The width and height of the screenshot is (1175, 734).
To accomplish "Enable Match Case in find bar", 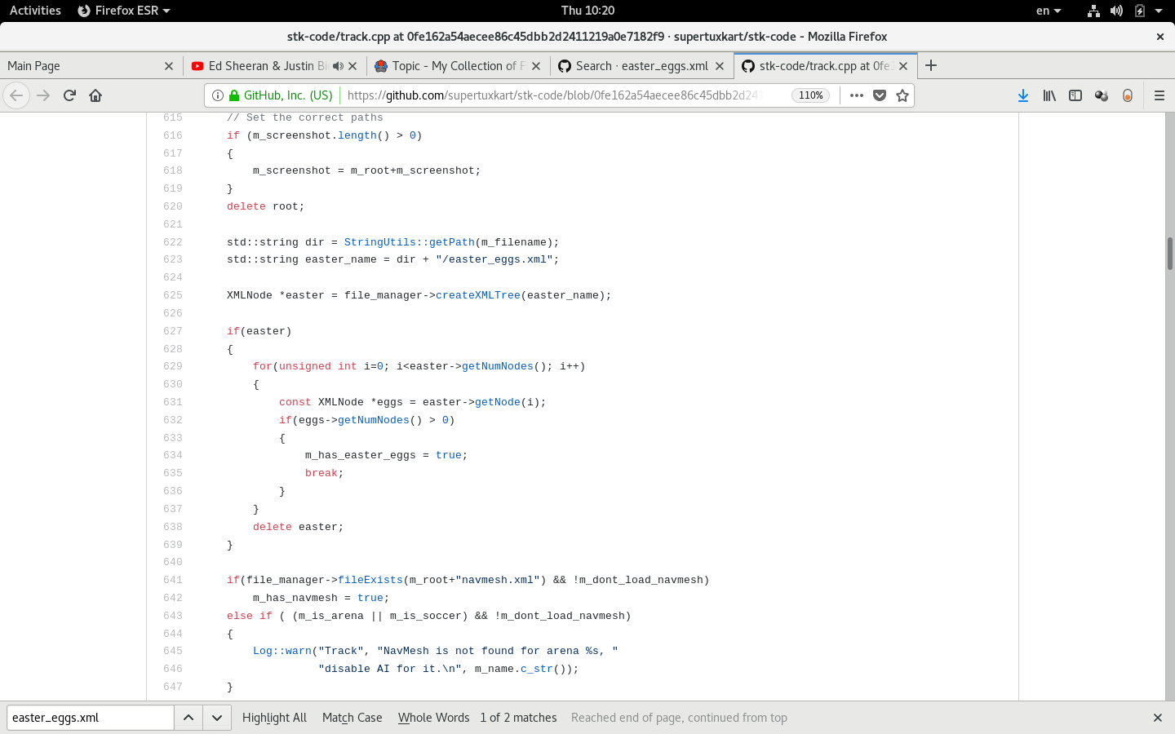I will [x=352, y=718].
